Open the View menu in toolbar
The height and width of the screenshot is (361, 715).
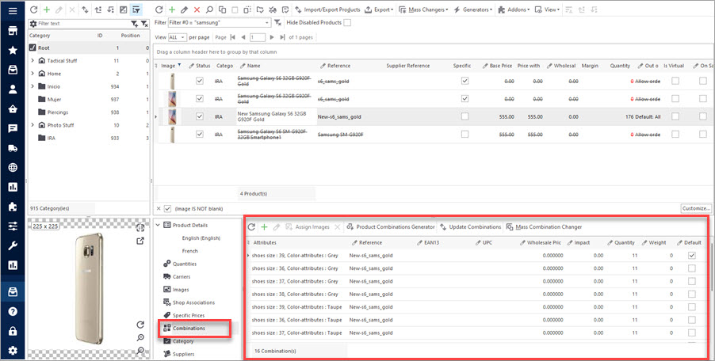coord(547,9)
